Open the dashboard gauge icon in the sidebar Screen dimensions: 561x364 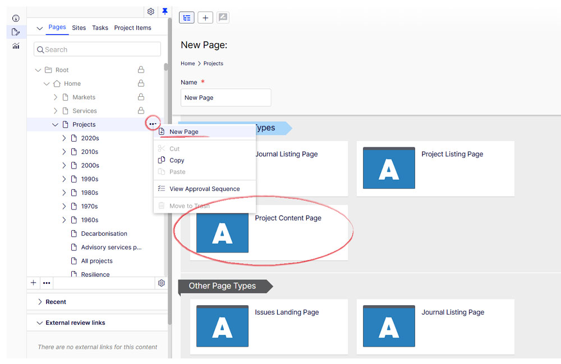pos(16,18)
